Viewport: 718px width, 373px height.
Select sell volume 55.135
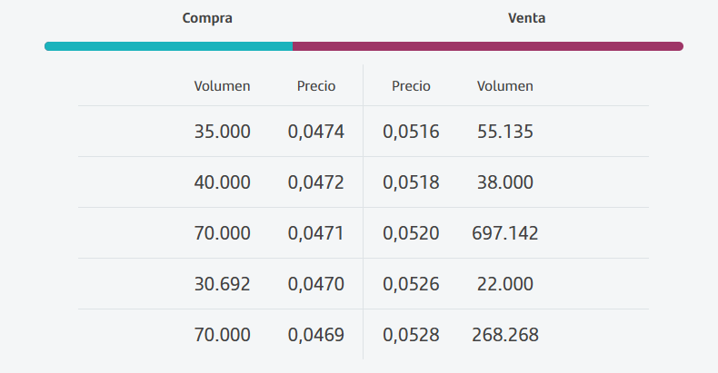point(505,132)
